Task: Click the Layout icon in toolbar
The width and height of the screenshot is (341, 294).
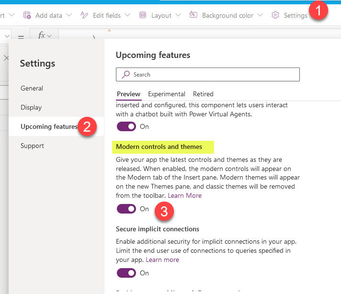Action: (143, 15)
